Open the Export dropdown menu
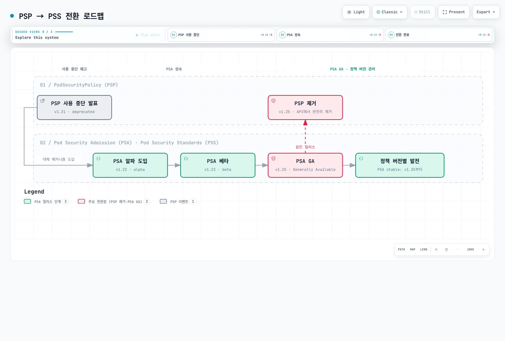Viewport: 505px width, 341px height. (x=486, y=12)
